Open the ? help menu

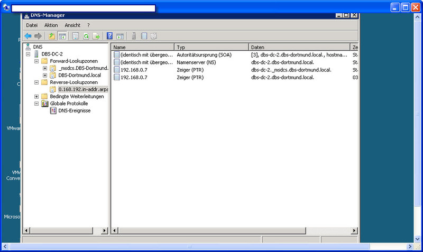point(88,25)
